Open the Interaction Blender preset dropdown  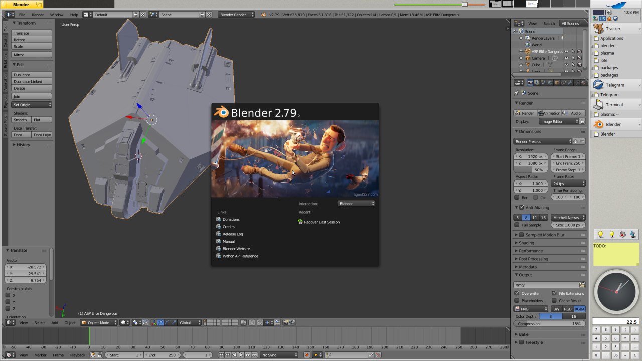[356, 204]
